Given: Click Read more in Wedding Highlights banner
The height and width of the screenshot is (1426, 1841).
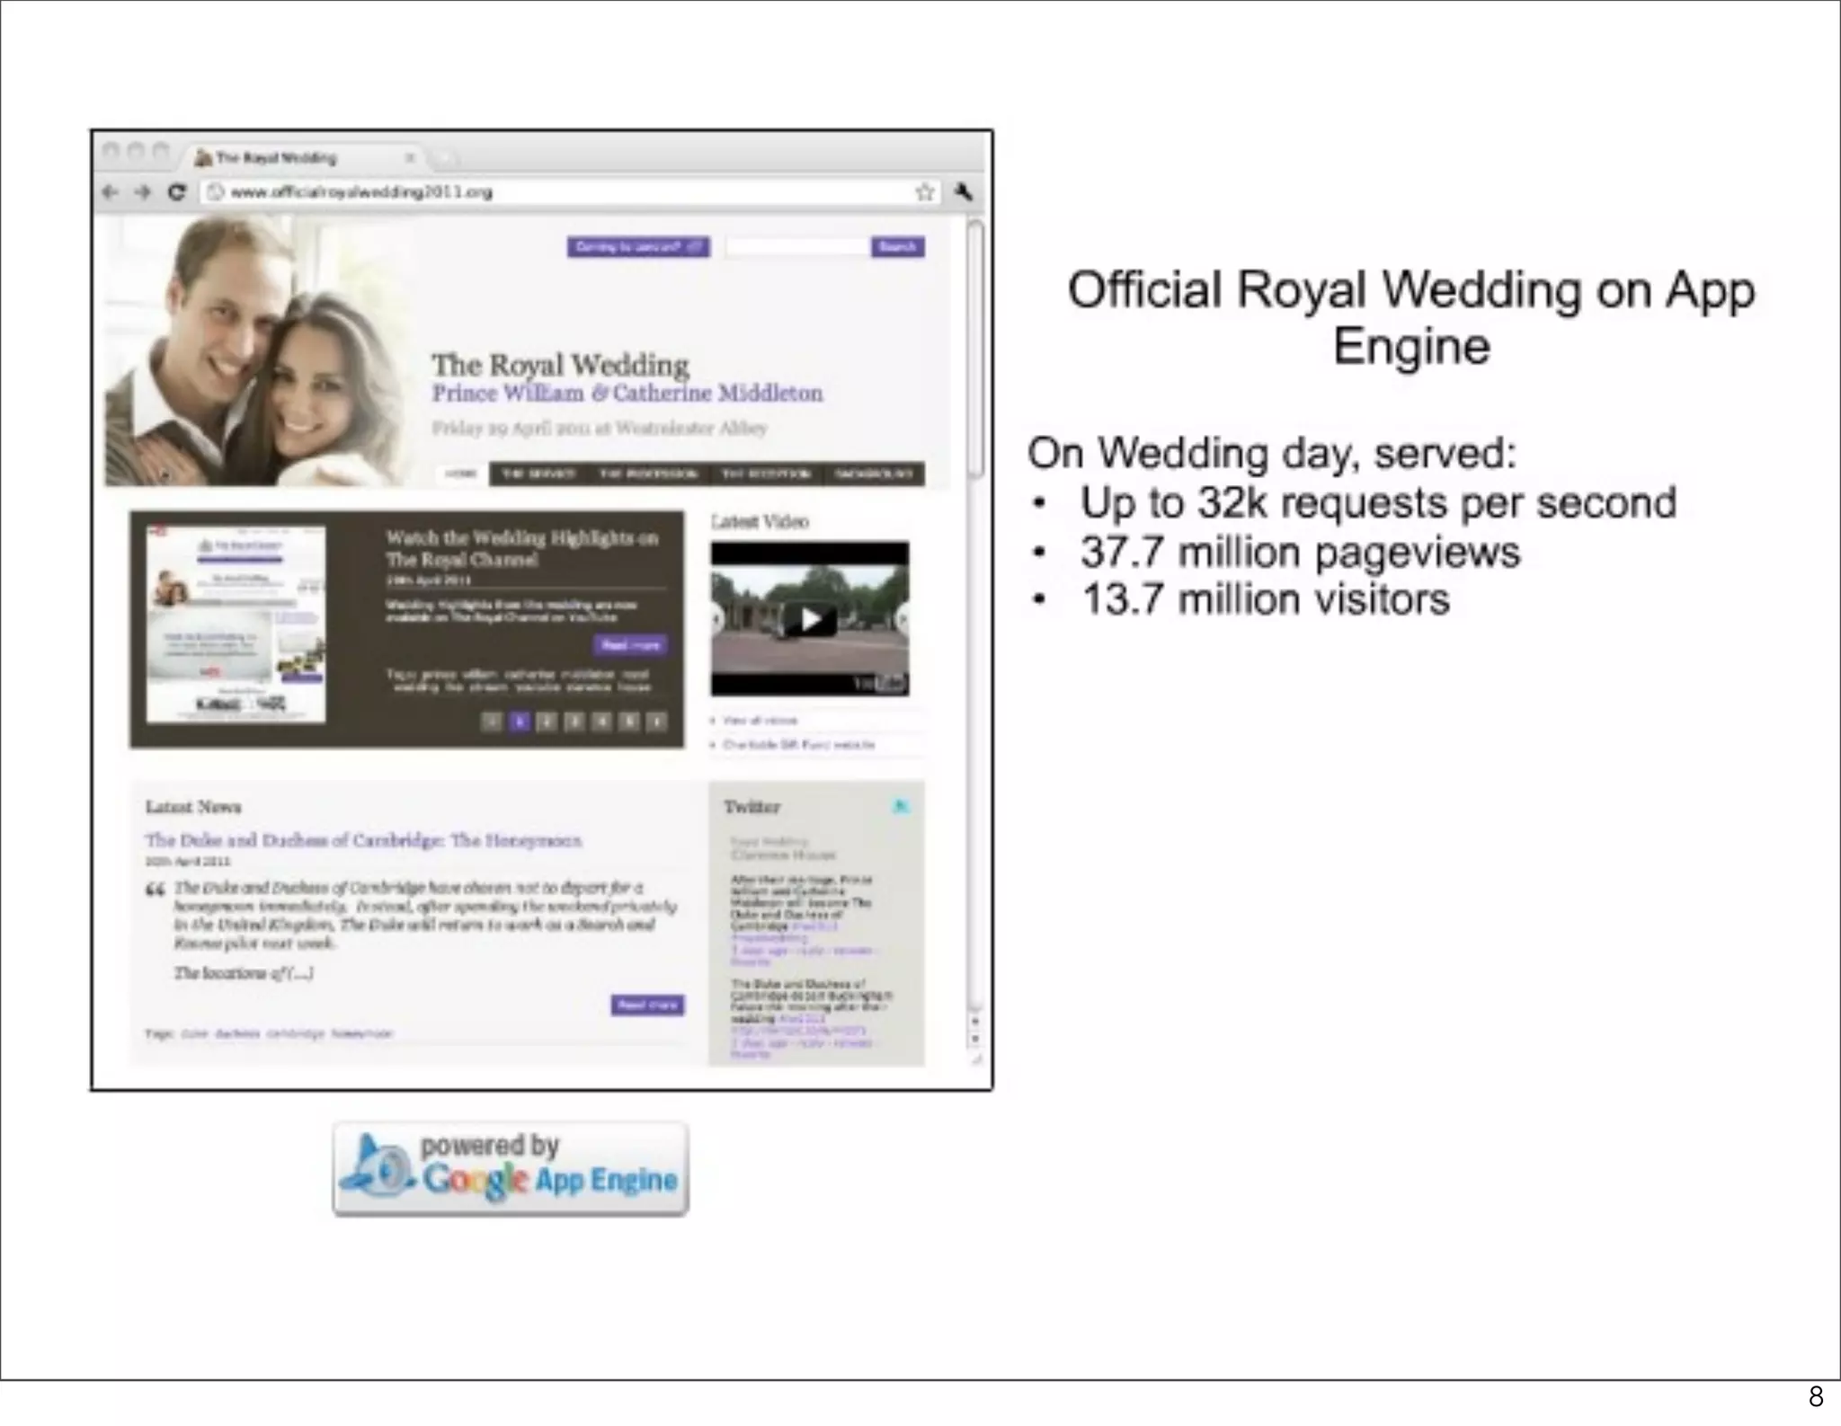Looking at the screenshot, I should [630, 645].
